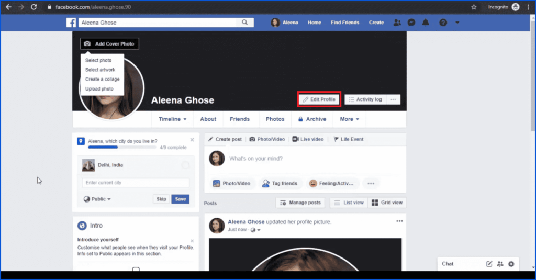
Task: Dismiss the Introduce yourself prompt
Action: 192,241
